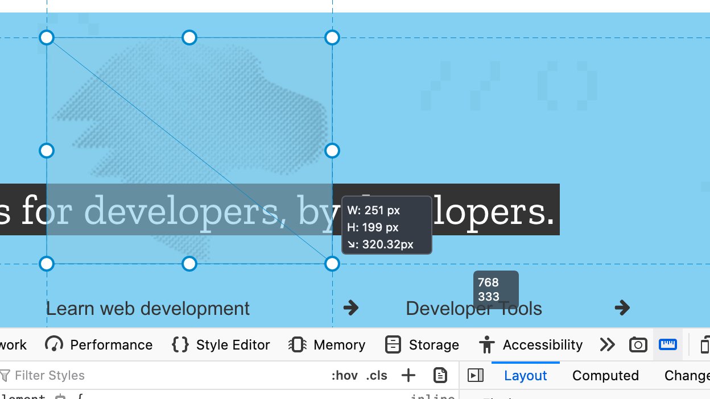Click inside the Filter Styles field
710x399 pixels.
(57, 375)
